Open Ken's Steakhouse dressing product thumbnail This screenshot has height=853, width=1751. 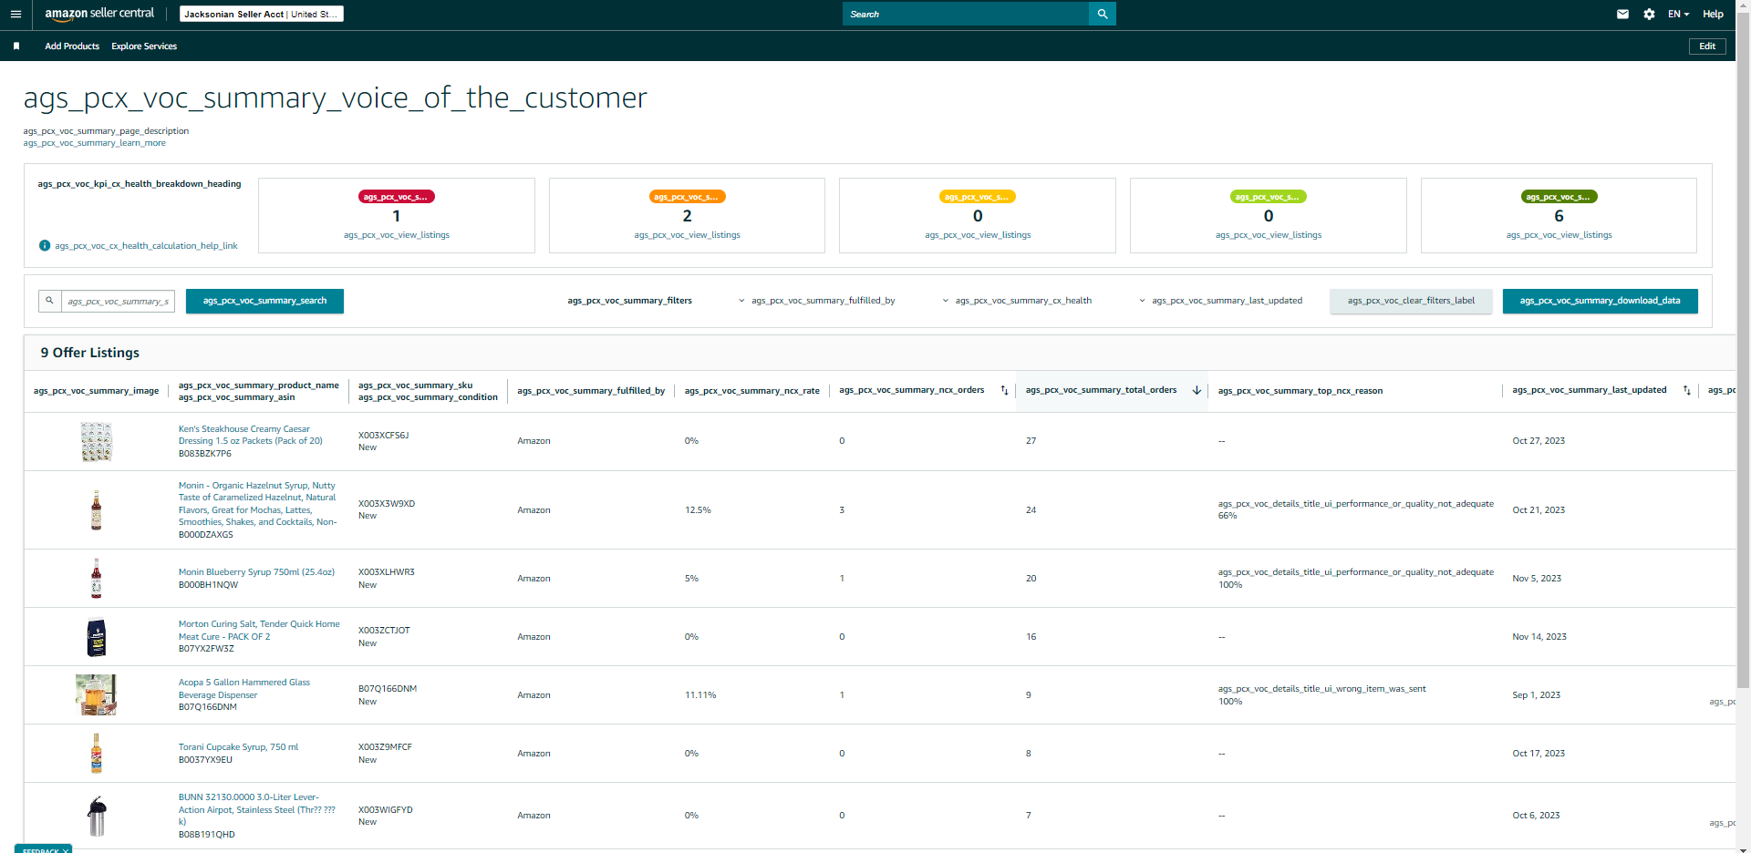96,442
